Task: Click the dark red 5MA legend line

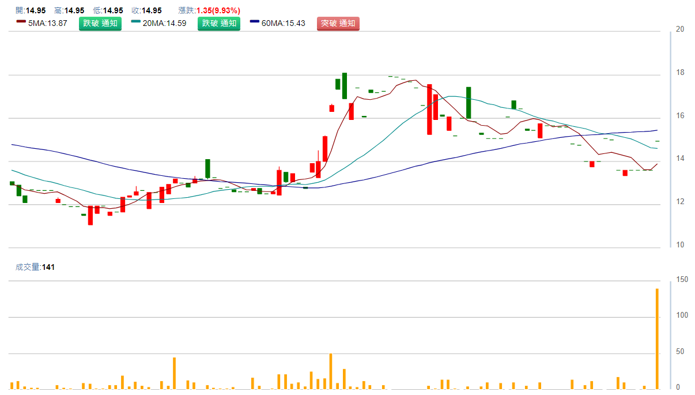Action: 21,22
